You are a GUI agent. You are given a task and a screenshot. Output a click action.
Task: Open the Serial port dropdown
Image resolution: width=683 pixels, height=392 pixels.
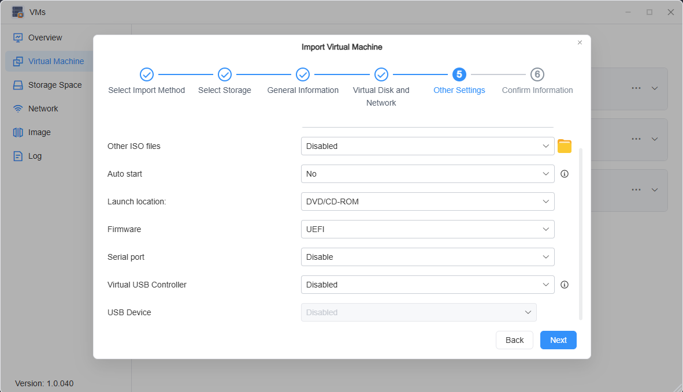click(x=428, y=257)
